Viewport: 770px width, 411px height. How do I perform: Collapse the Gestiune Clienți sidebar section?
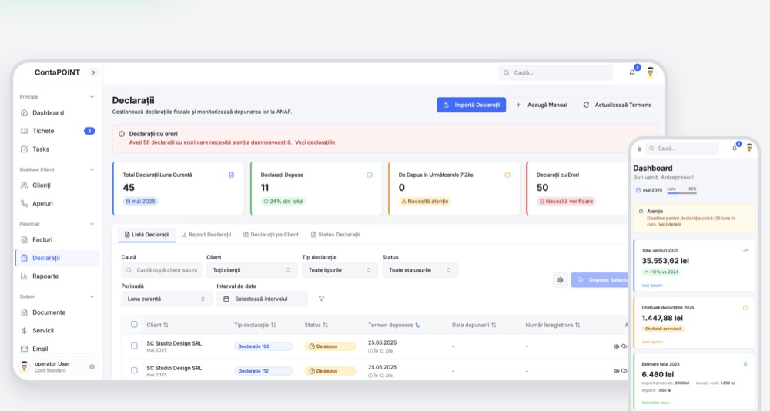92,170
